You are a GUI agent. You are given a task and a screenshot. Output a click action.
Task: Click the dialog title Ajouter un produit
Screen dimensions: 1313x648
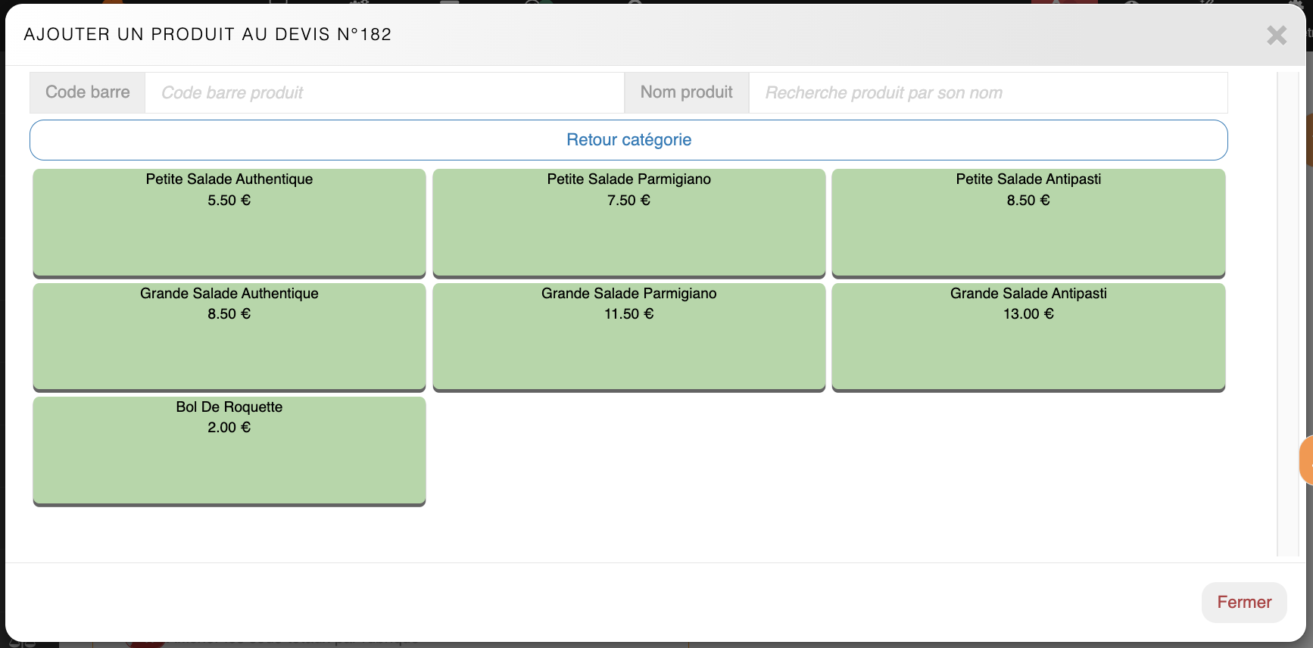(x=207, y=35)
